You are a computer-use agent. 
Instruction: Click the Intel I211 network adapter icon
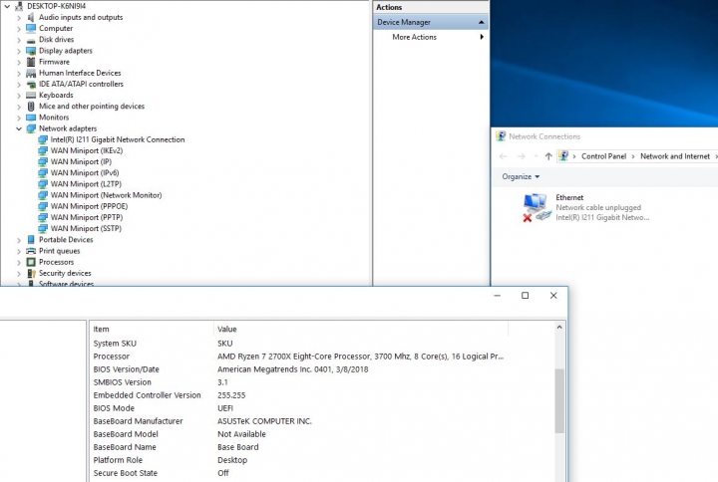click(43, 139)
